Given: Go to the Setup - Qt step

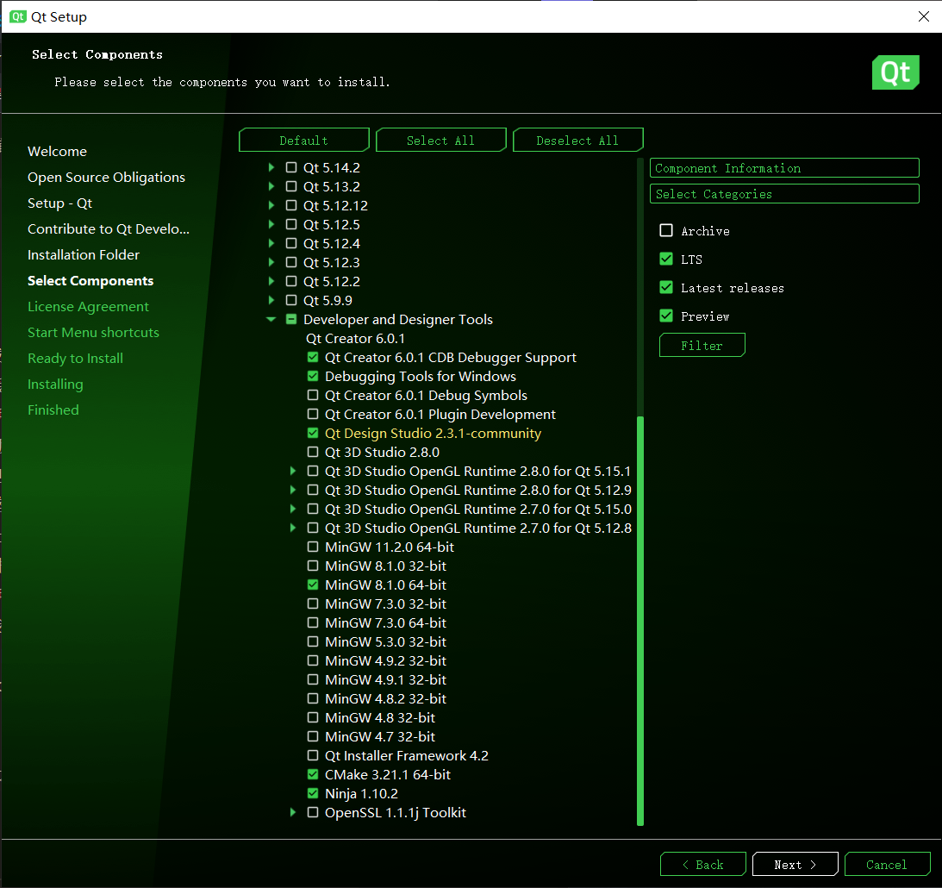Looking at the screenshot, I should 60,203.
